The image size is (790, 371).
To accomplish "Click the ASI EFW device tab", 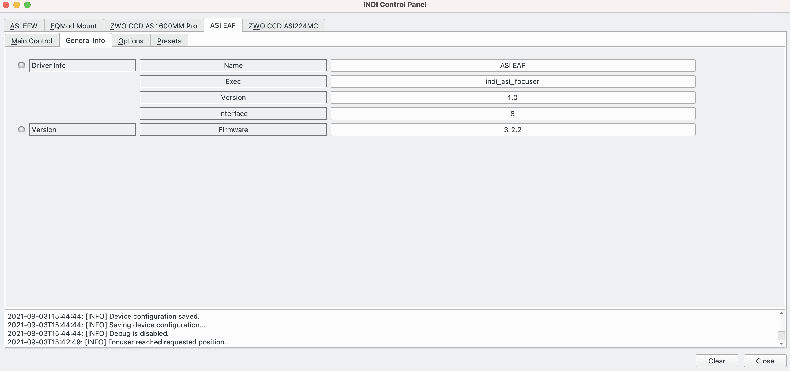I will (x=23, y=25).
